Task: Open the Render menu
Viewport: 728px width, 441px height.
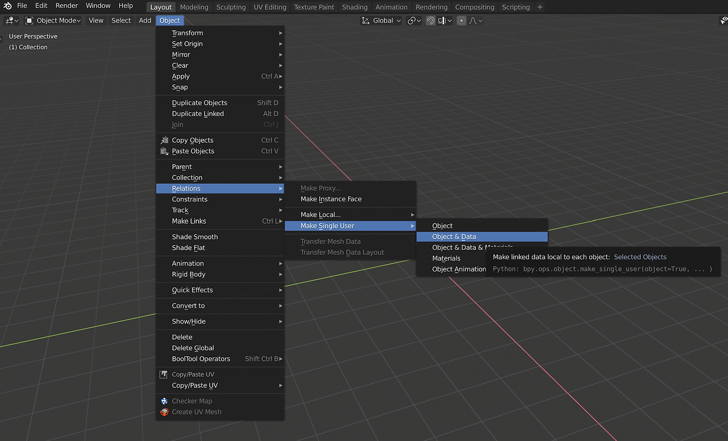Action: [67, 6]
